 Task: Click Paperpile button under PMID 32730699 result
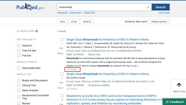(x=72, y=89)
